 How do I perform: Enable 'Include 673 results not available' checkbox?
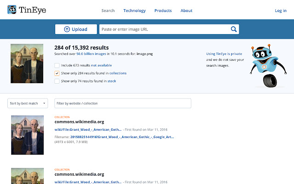pos(57,65)
